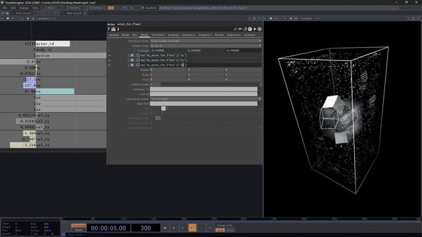Click left pane bookmark star icon
The width and height of the screenshot is (422, 237).
pos(28,18)
